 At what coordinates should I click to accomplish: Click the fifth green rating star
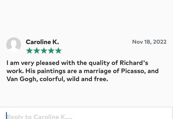pyautogui.click(x=58, y=51)
